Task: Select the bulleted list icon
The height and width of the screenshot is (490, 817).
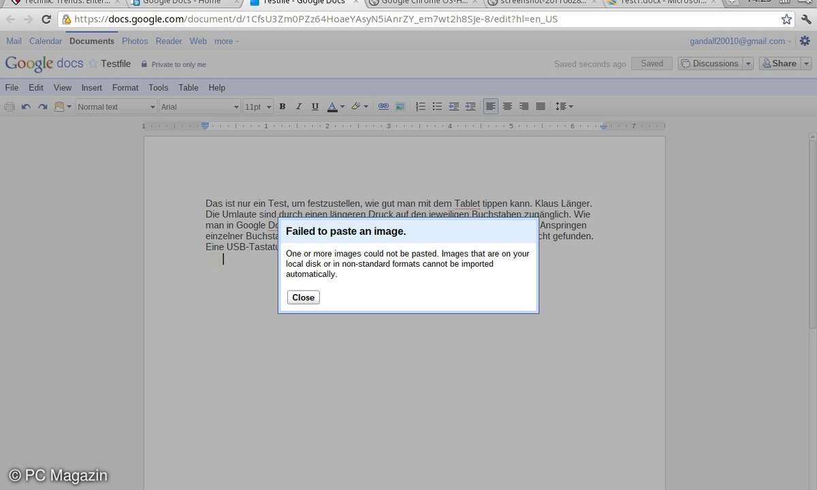Action: click(x=437, y=107)
